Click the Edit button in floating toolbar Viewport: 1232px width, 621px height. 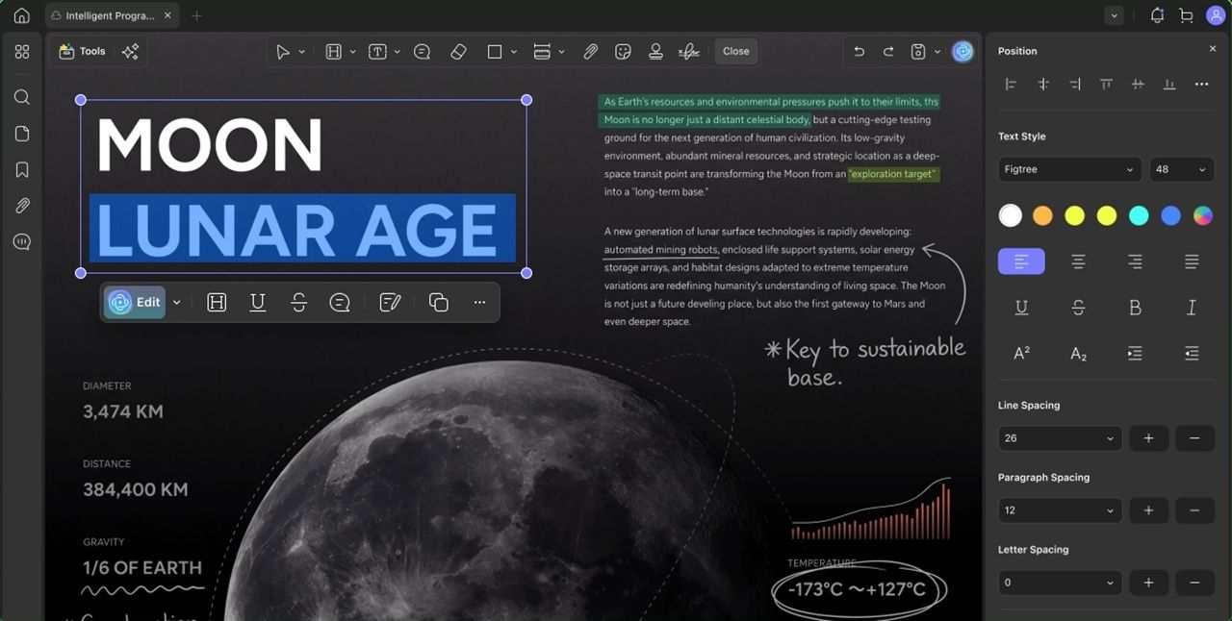click(134, 302)
